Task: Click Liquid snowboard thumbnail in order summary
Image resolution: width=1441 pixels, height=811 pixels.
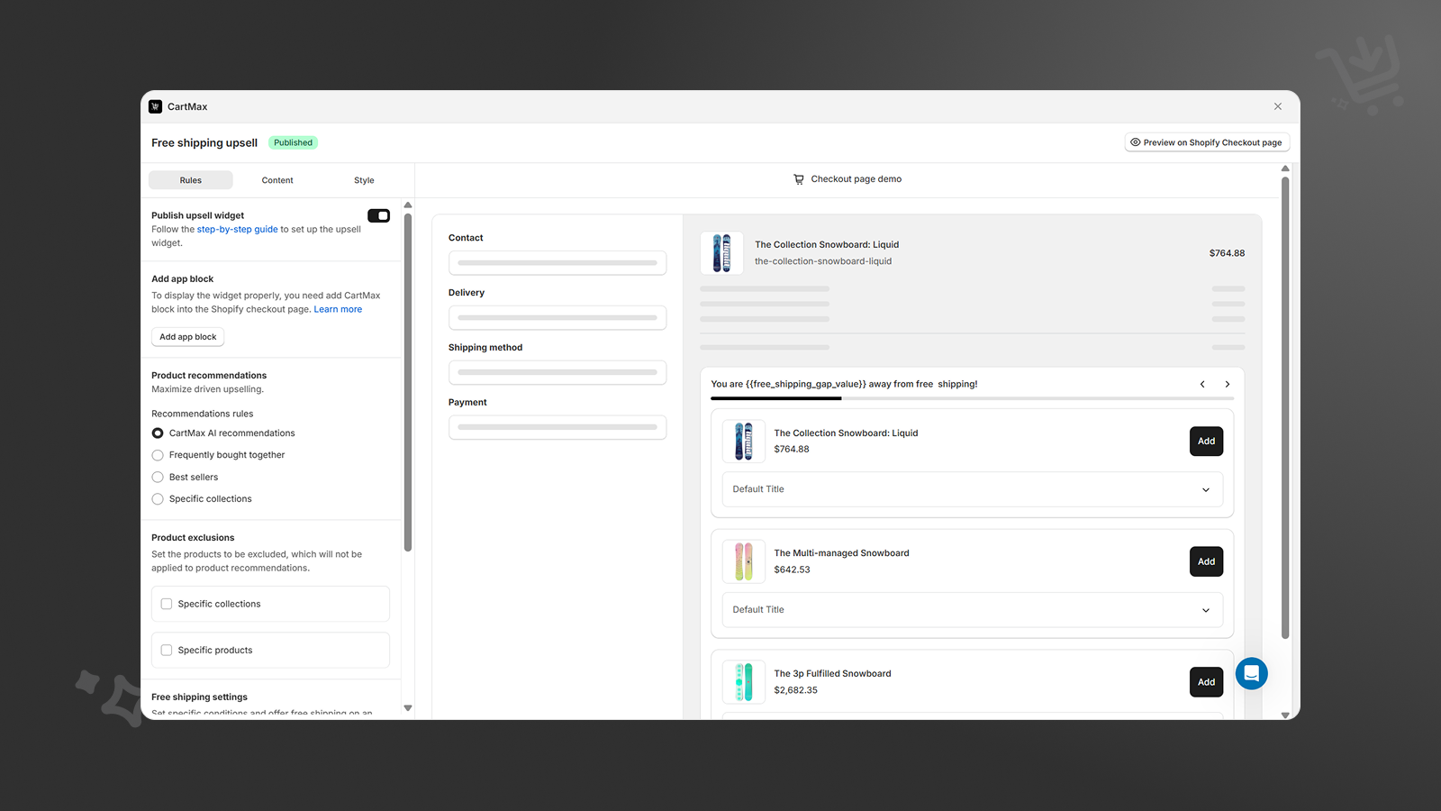Action: [722, 253]
